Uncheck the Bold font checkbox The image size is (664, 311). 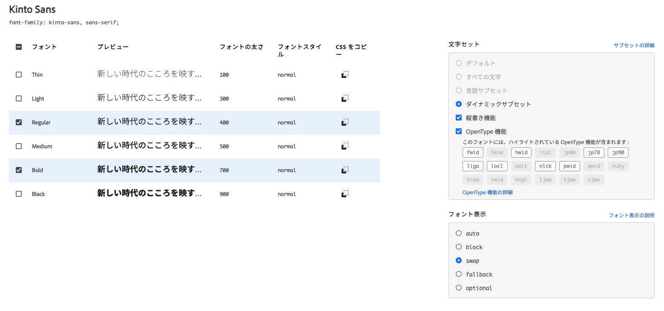pos(19,170)
